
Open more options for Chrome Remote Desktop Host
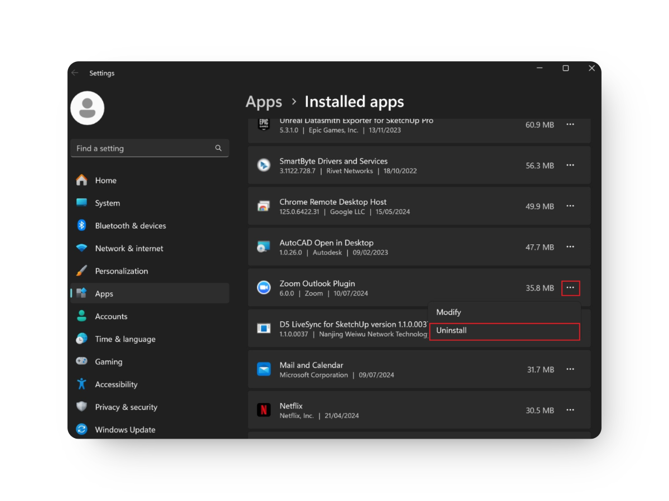[570, 205]
